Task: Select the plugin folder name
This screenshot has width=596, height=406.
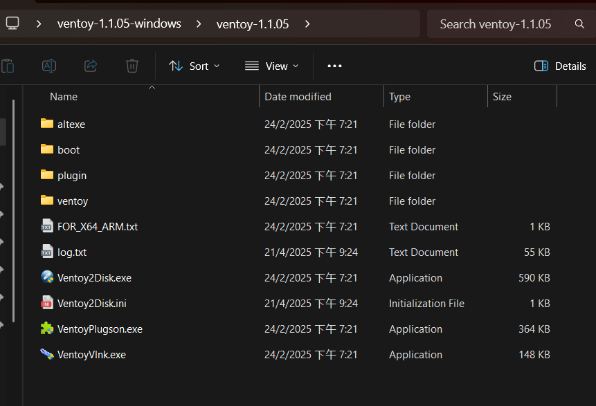Action: [x=72, y=176]
